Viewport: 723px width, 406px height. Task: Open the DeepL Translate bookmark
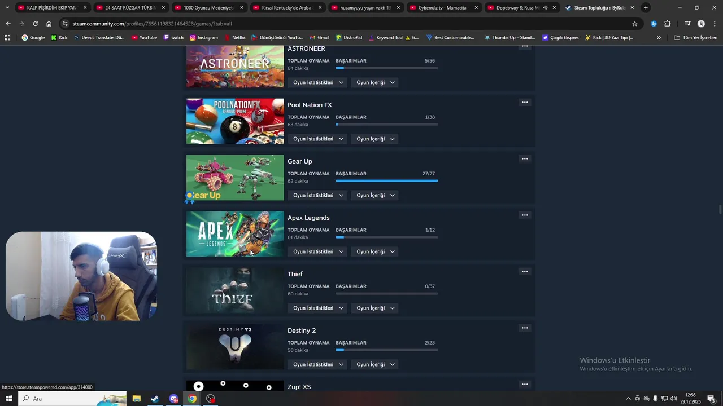pos(99,38)
